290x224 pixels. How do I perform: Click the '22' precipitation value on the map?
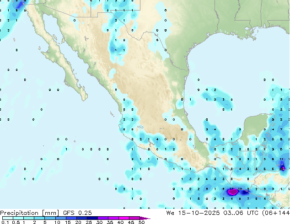[281, 169]
